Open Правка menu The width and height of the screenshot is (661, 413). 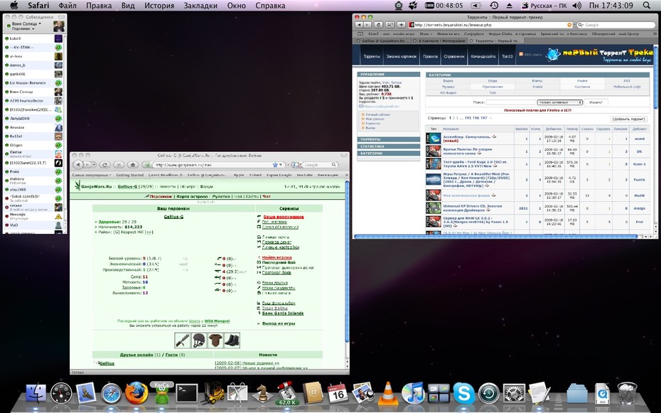pyautogui.click(x=99, y=6)
